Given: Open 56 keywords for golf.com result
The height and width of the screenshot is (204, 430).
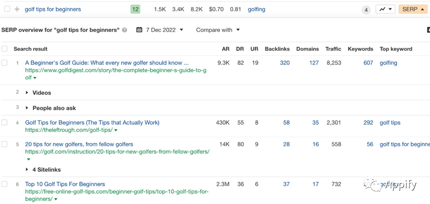Looking at the screenshot, I should (370, 144).
